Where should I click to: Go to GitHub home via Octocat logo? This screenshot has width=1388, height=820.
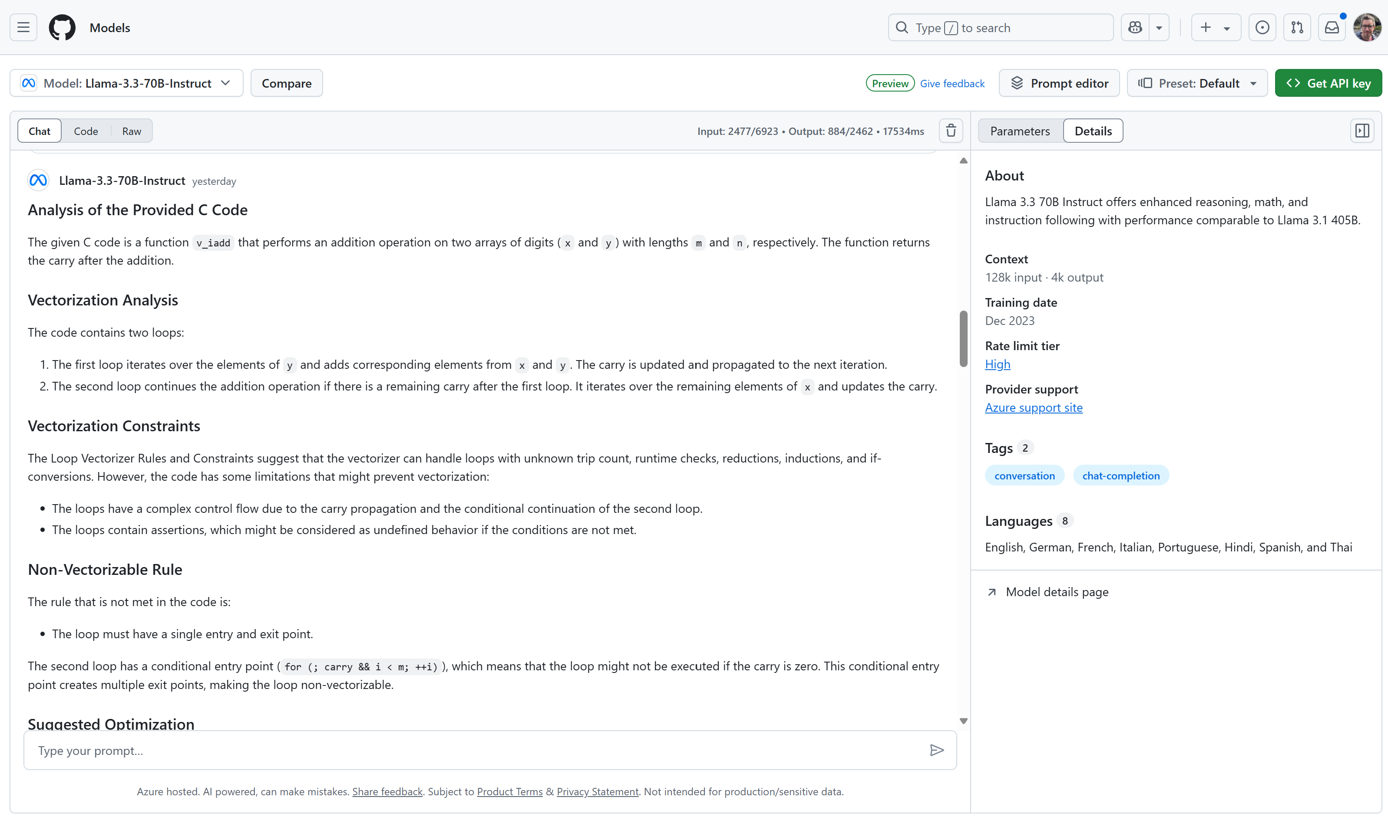click(x=62, y=27)
